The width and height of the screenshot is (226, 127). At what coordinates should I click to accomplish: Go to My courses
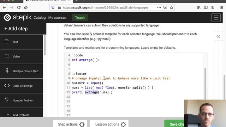click(x=57, y=18)
